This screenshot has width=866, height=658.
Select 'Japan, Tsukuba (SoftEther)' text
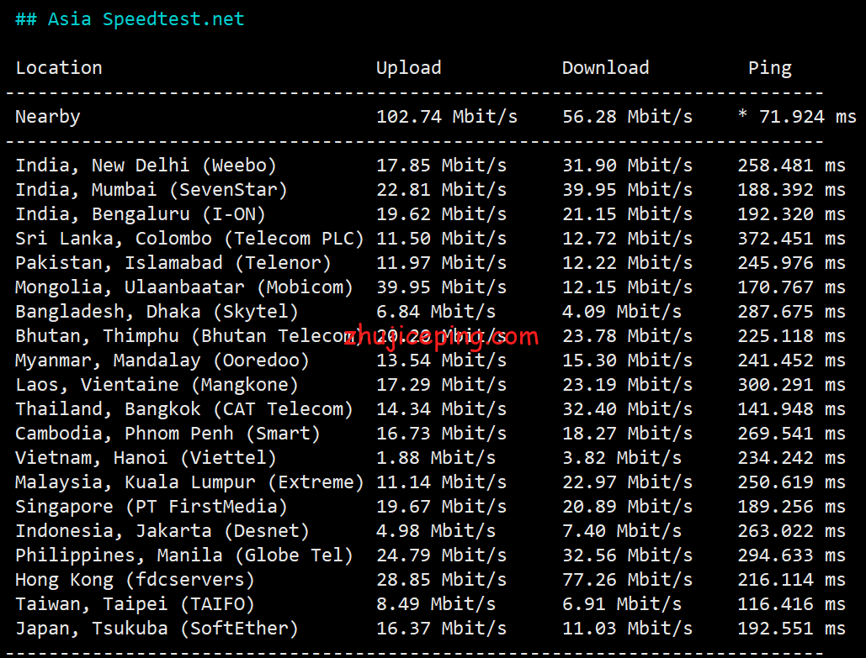[x=157, y=629]
